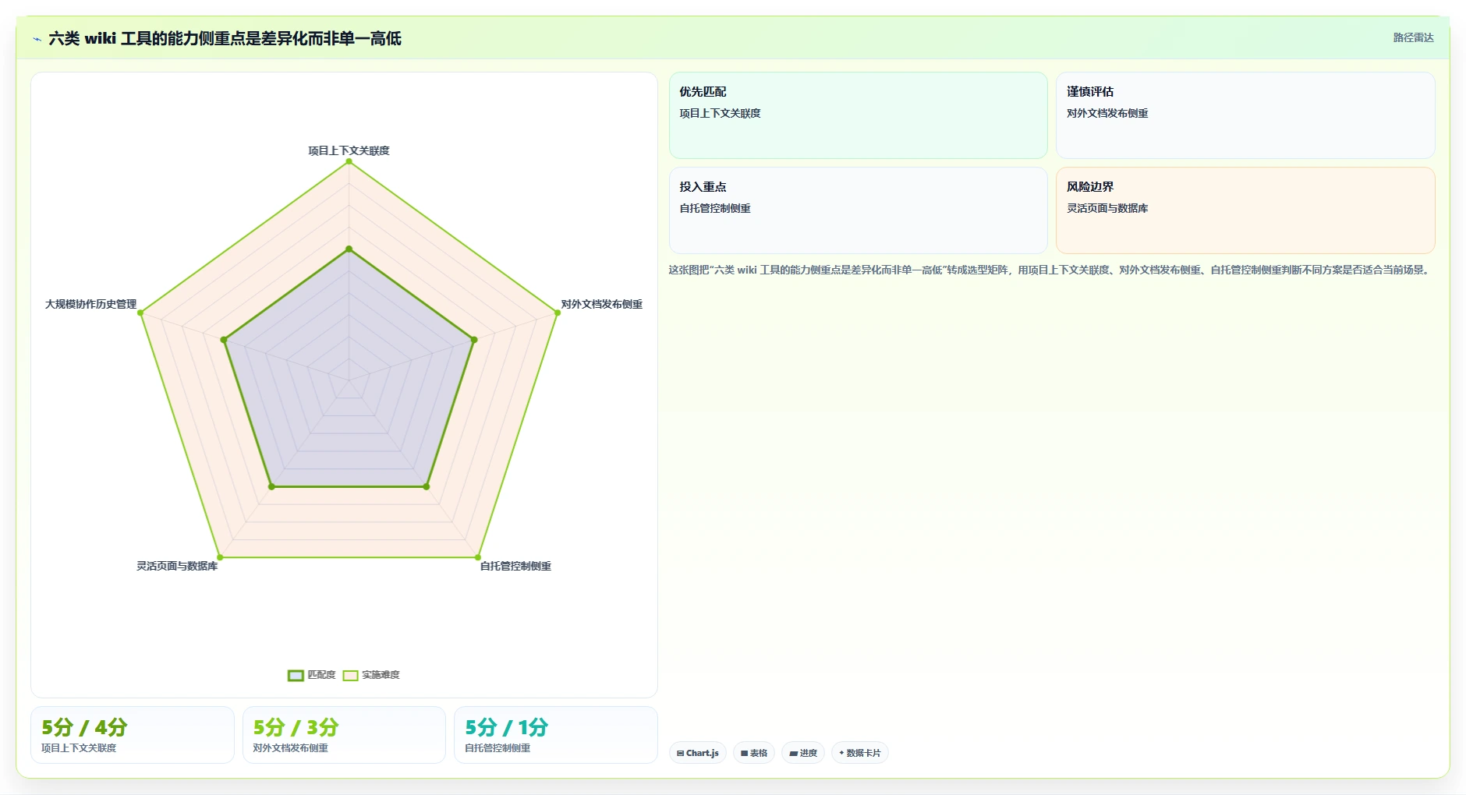Click the 对外文档发布侧重 radar axis label
The image size is (1466, 795).
[601, 304]
